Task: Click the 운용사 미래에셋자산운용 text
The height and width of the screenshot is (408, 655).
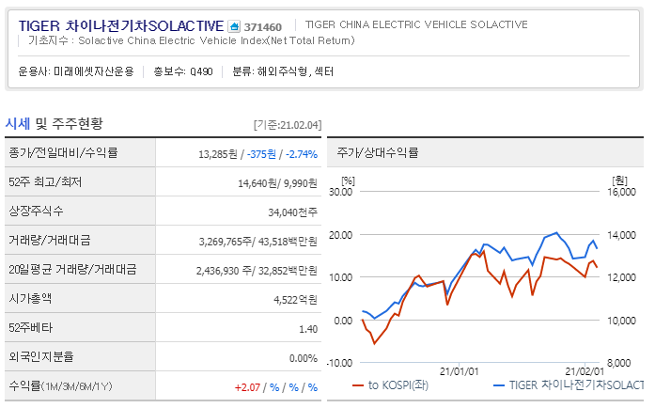Action: coord(76,71)
